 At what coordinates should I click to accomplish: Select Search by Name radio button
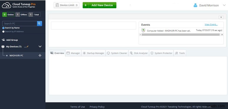pyautogui.click(x=3, y=28)
